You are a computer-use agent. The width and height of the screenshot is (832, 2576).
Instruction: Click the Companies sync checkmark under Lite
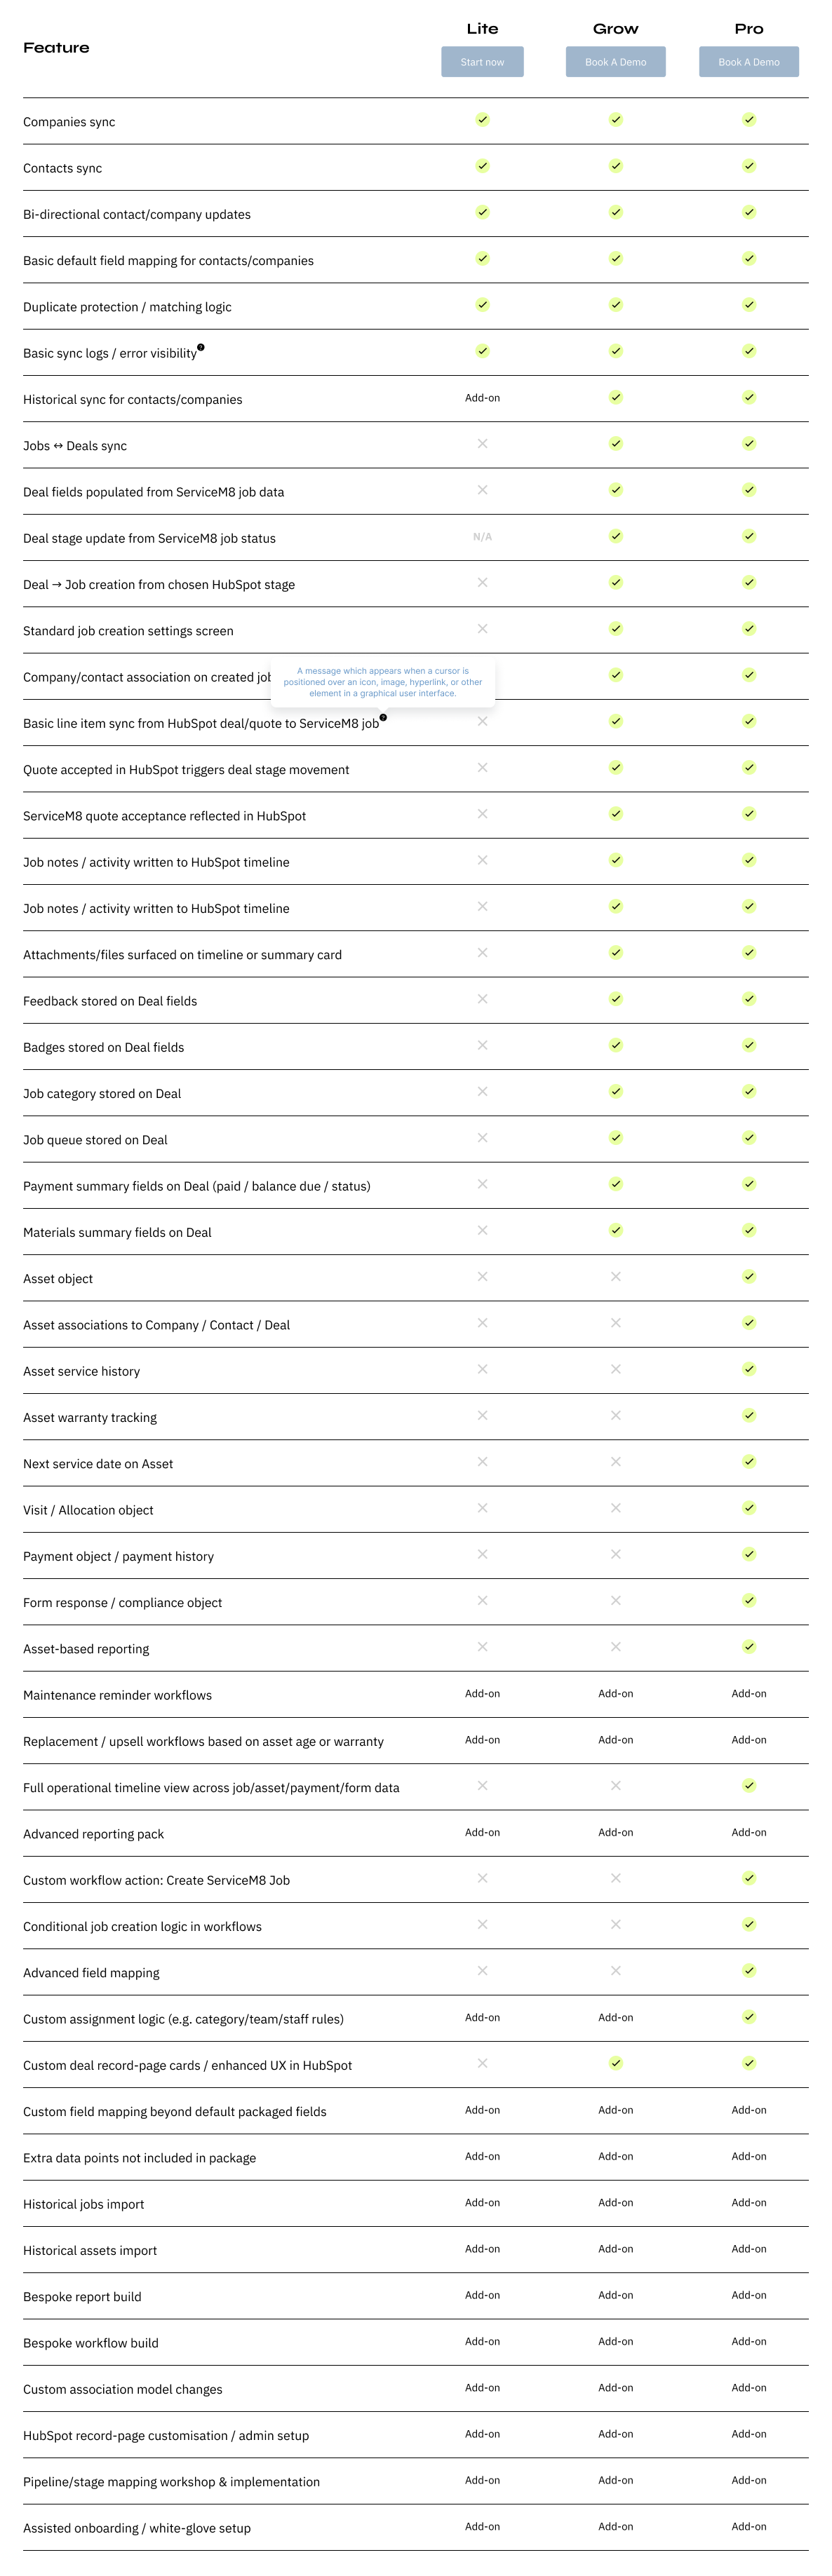[483, 119]
